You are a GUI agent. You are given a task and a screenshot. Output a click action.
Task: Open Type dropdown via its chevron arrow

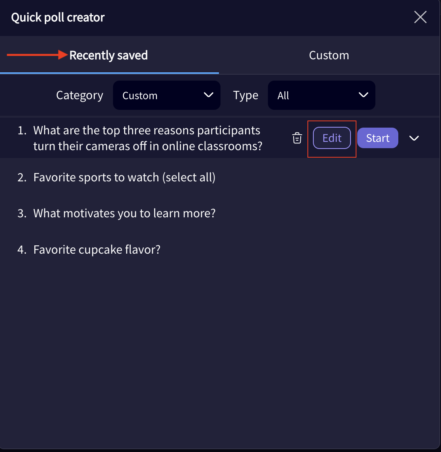[363, 95]
